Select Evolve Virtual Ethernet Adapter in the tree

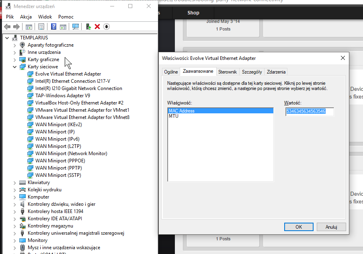coord(68,74)
